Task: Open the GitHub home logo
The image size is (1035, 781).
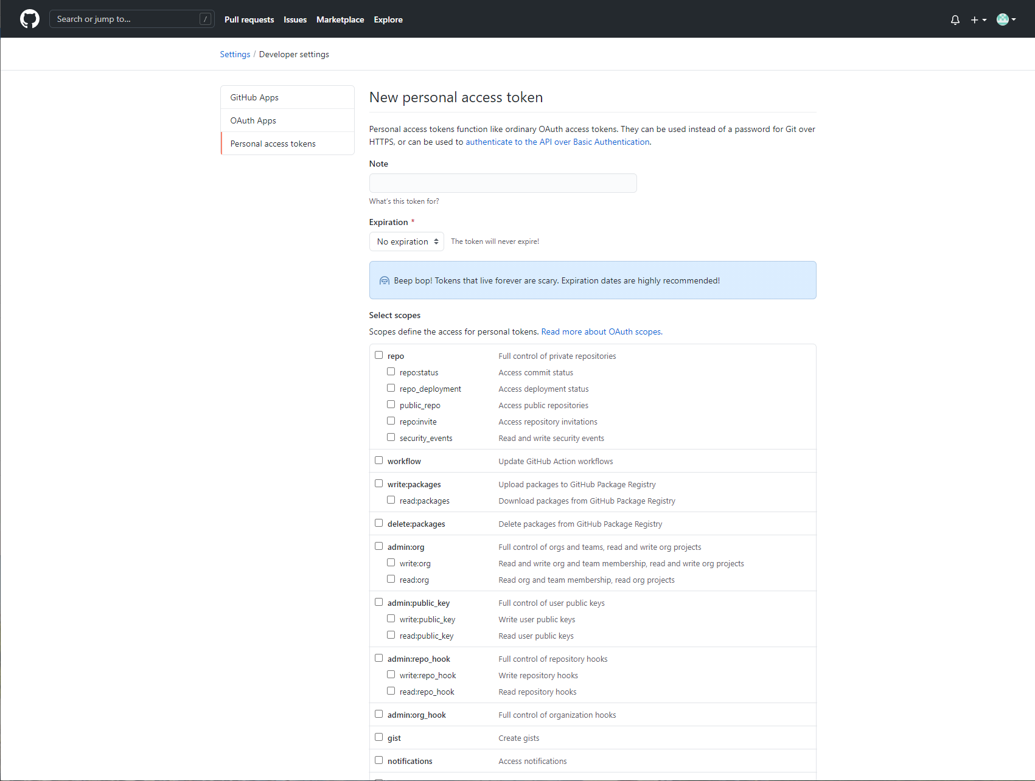Action: pyautogui.click(x=30, y=19)
